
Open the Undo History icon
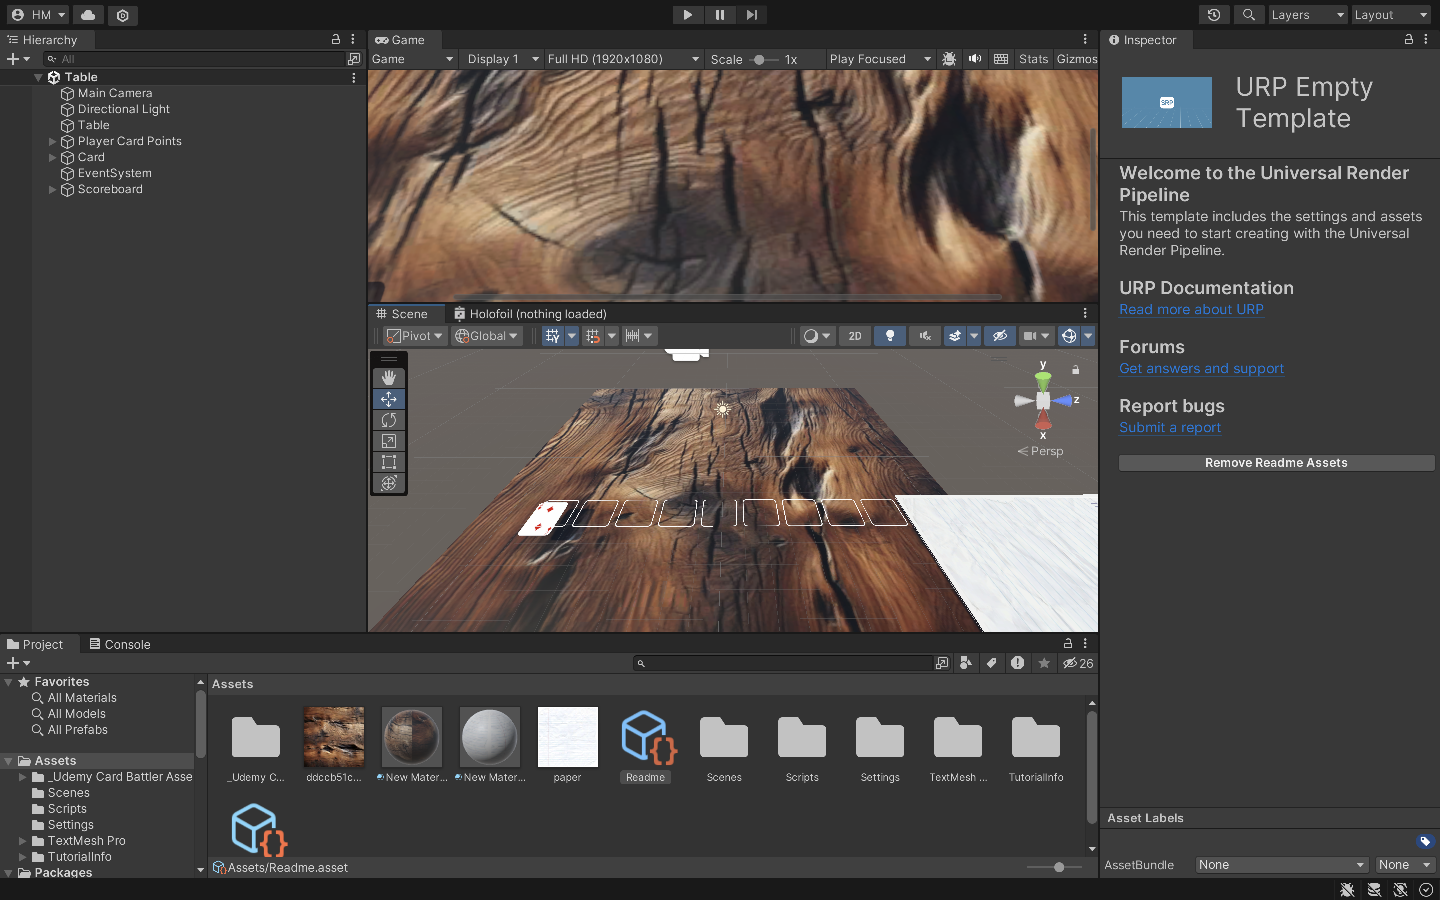(x=1214, y=15)
